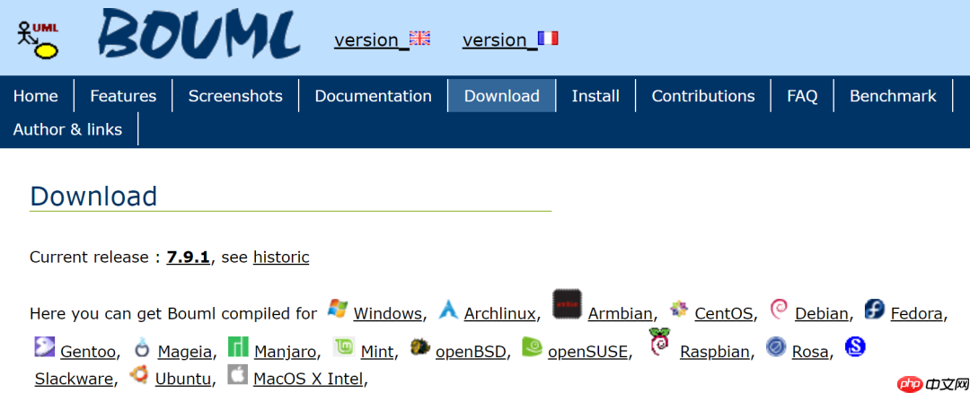Open the Install page
This screenshot has width=970, height=393.
[x=595, y=96]
